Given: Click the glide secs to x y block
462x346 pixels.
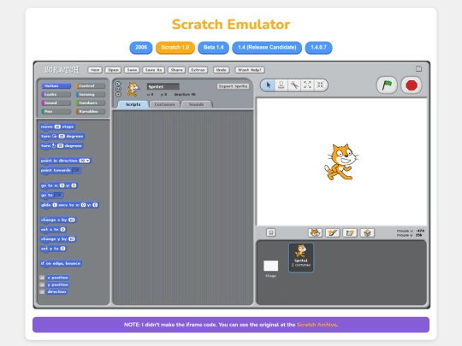Looking at the screenshot, I should click(69, 205).
